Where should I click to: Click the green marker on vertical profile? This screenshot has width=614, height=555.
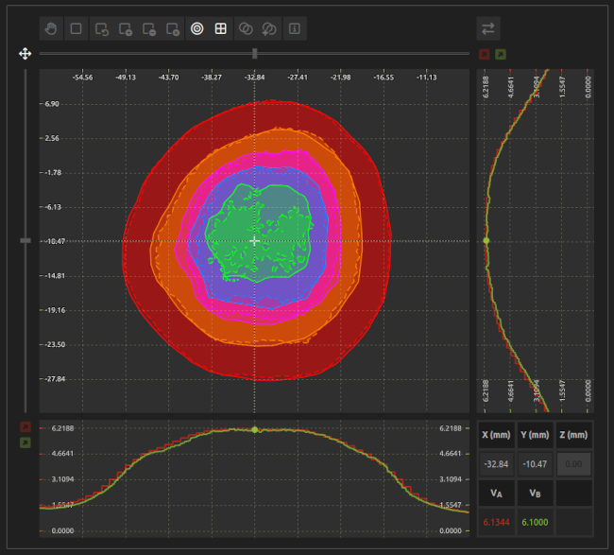[x=486, y=241]
